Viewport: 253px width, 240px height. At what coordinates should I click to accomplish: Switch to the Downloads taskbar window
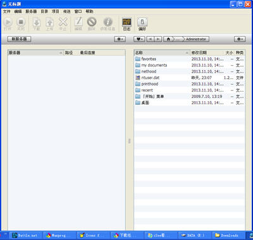[x=228, y=236]
